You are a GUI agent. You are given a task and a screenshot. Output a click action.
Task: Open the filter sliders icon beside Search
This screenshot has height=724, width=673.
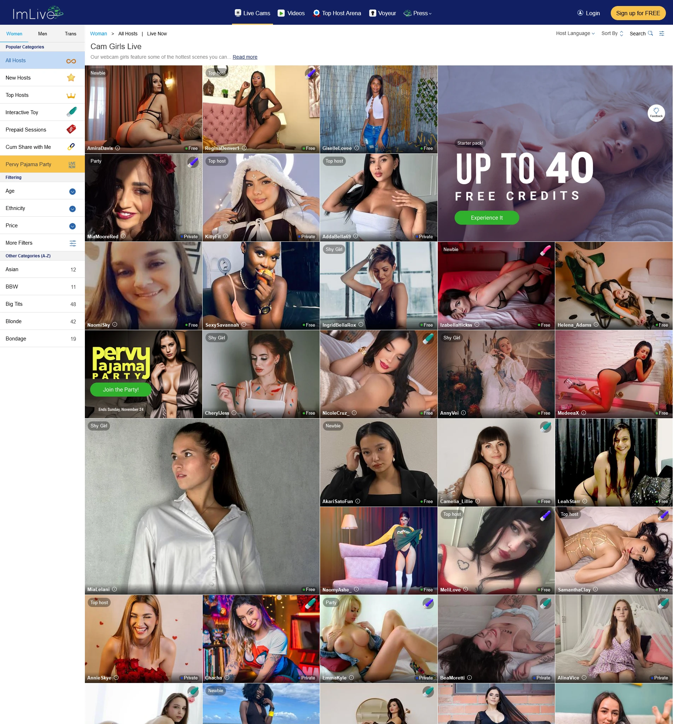click(x=662, y=34)
